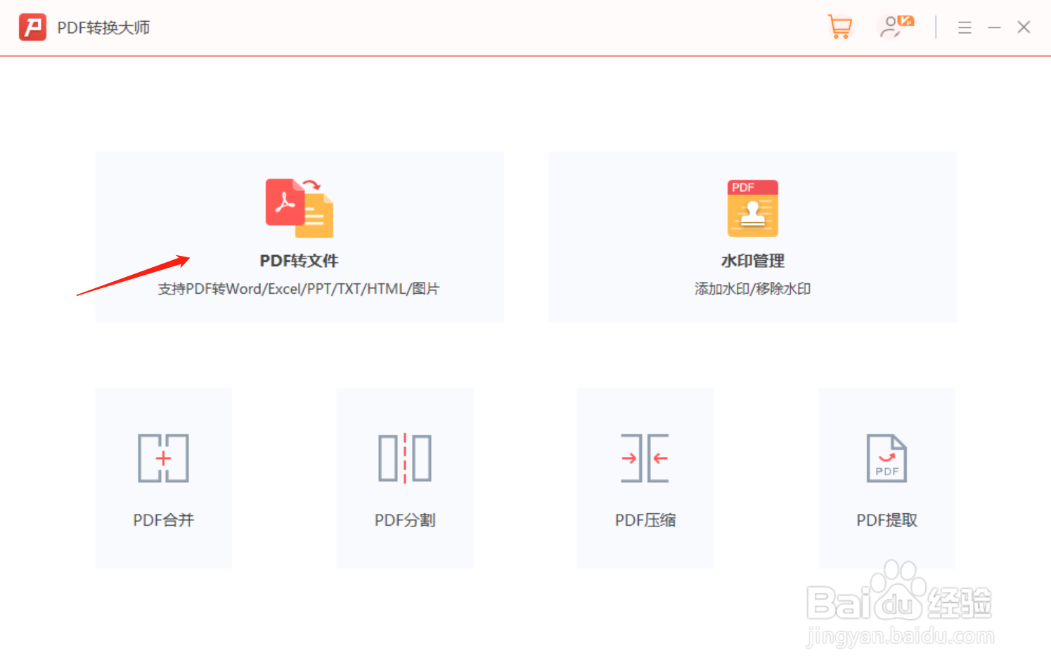Click the PDF合并 merge icon
The image size is (1051, 672).
(162, 458)
